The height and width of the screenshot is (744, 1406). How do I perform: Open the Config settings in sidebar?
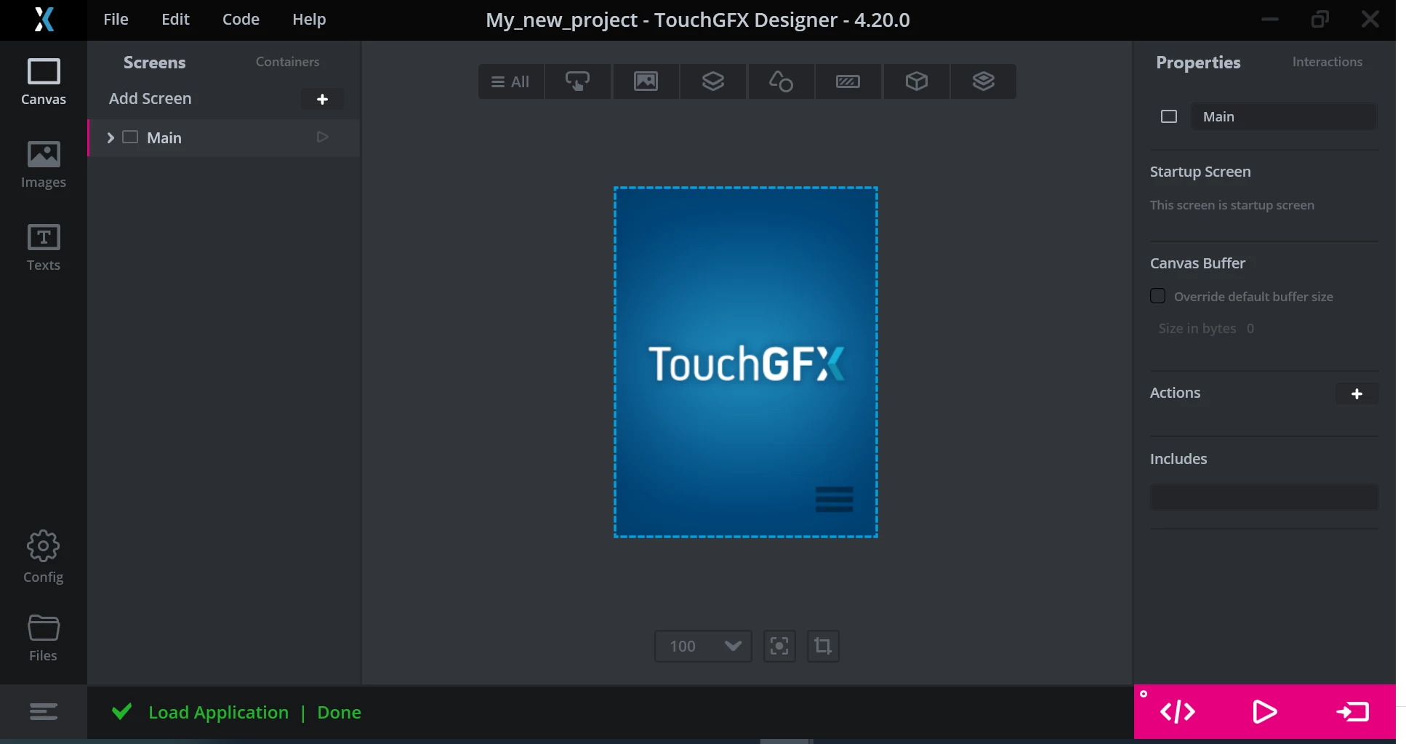[x=44, y=557]
